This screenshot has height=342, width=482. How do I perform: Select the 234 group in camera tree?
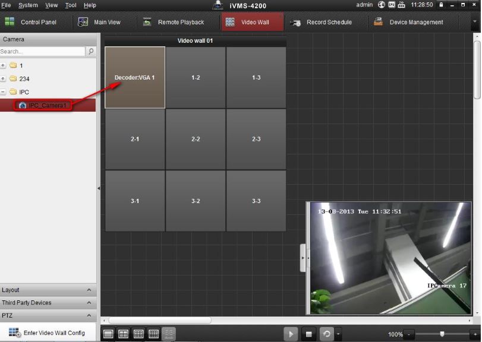pos(24,79)
